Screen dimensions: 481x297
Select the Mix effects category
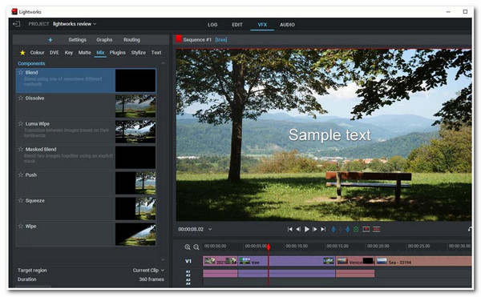100,53
